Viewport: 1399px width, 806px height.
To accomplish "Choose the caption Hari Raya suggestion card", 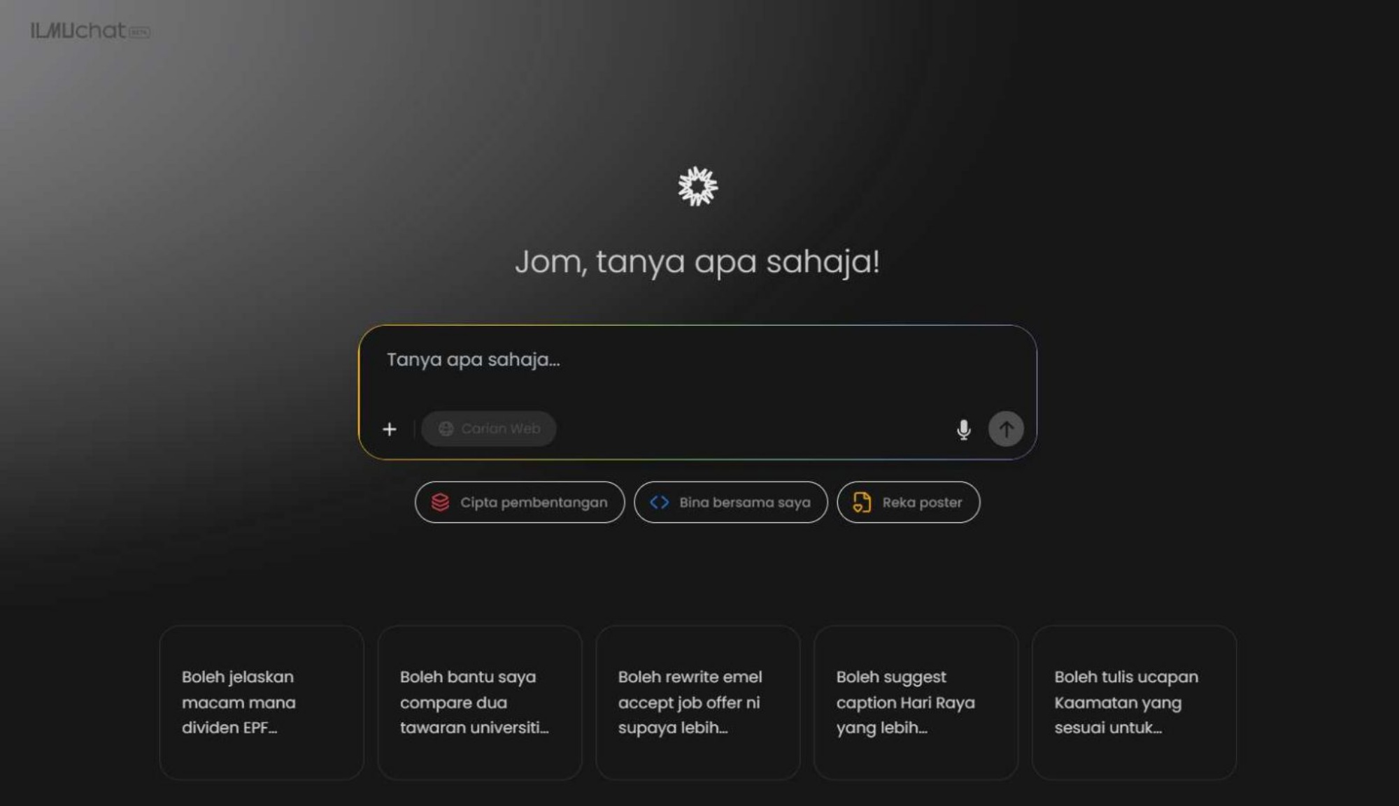I will click(916, 703).
